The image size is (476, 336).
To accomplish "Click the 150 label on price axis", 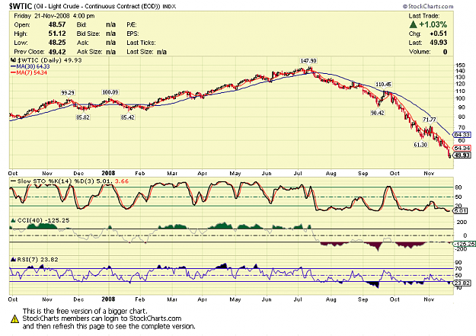I will pos(460,66).
